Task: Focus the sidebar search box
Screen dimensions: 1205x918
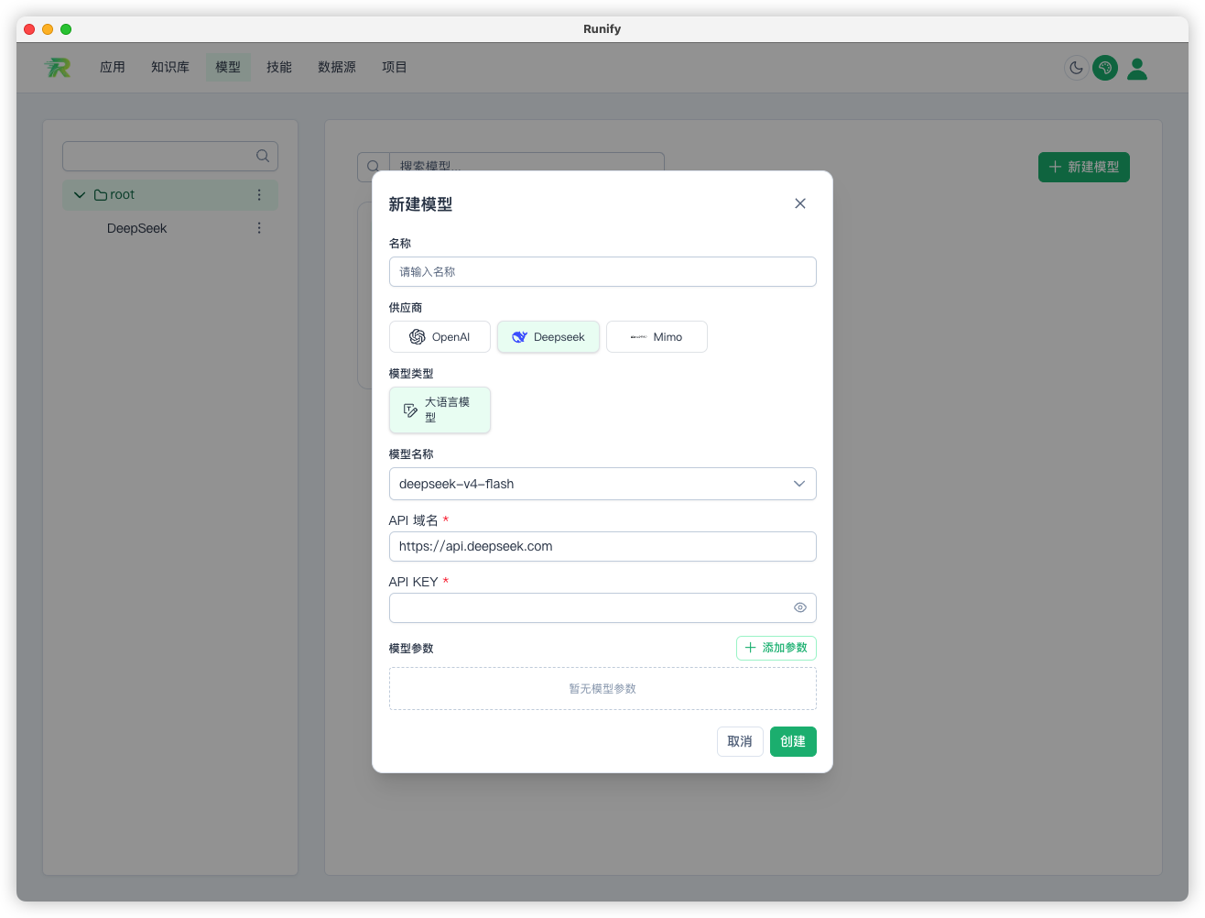Action: (170, 156)
